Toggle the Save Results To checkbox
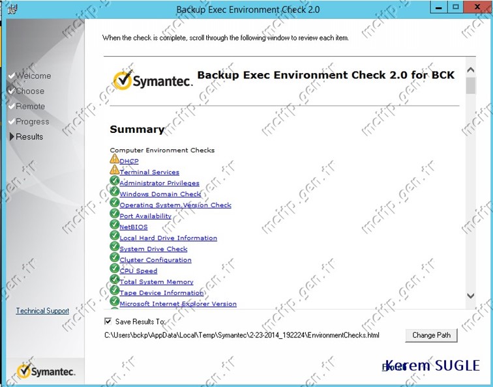 (108, 321)
